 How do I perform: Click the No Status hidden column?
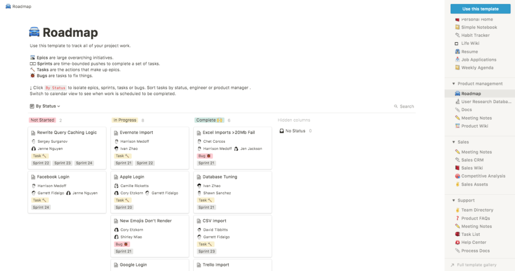point(295,131)
